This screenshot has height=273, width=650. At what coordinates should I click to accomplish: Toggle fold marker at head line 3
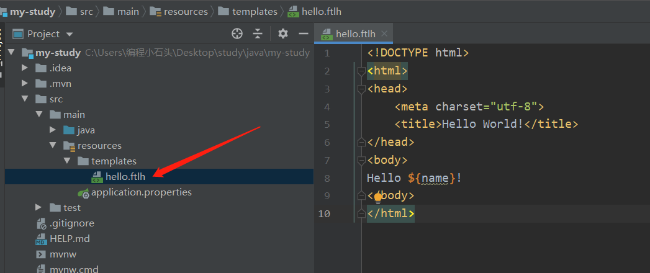[361, 89]
